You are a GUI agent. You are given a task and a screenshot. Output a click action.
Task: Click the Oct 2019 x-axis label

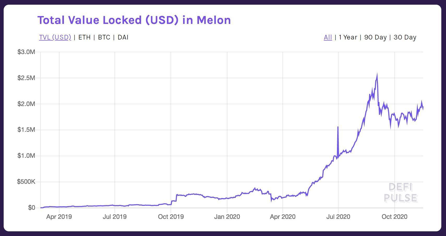coord(171,217)
